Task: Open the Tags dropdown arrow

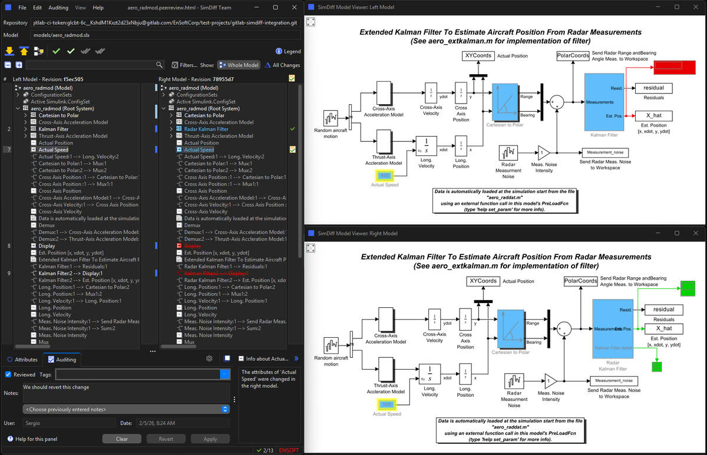Action: click(x=224, y=374)
